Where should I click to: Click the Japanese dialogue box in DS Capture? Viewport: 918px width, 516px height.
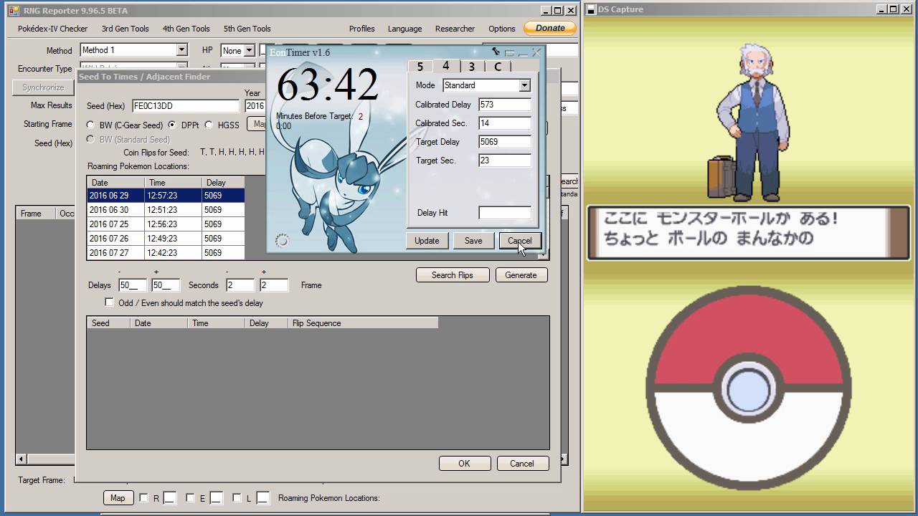pyautogui.click(x=748, y=233)
